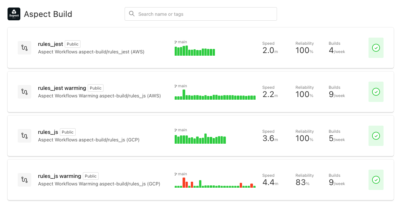Click 'Aspect Workflows Warming aspect-build/rules_js (AWS)' description
Viewport: 402px width, 208px height.
click(x=99, y=96)
